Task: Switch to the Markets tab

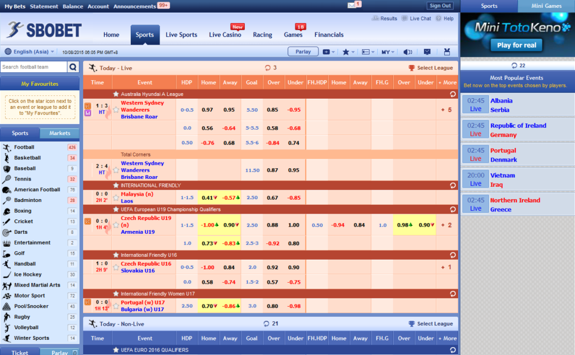Action: click(x=60, y=133)
